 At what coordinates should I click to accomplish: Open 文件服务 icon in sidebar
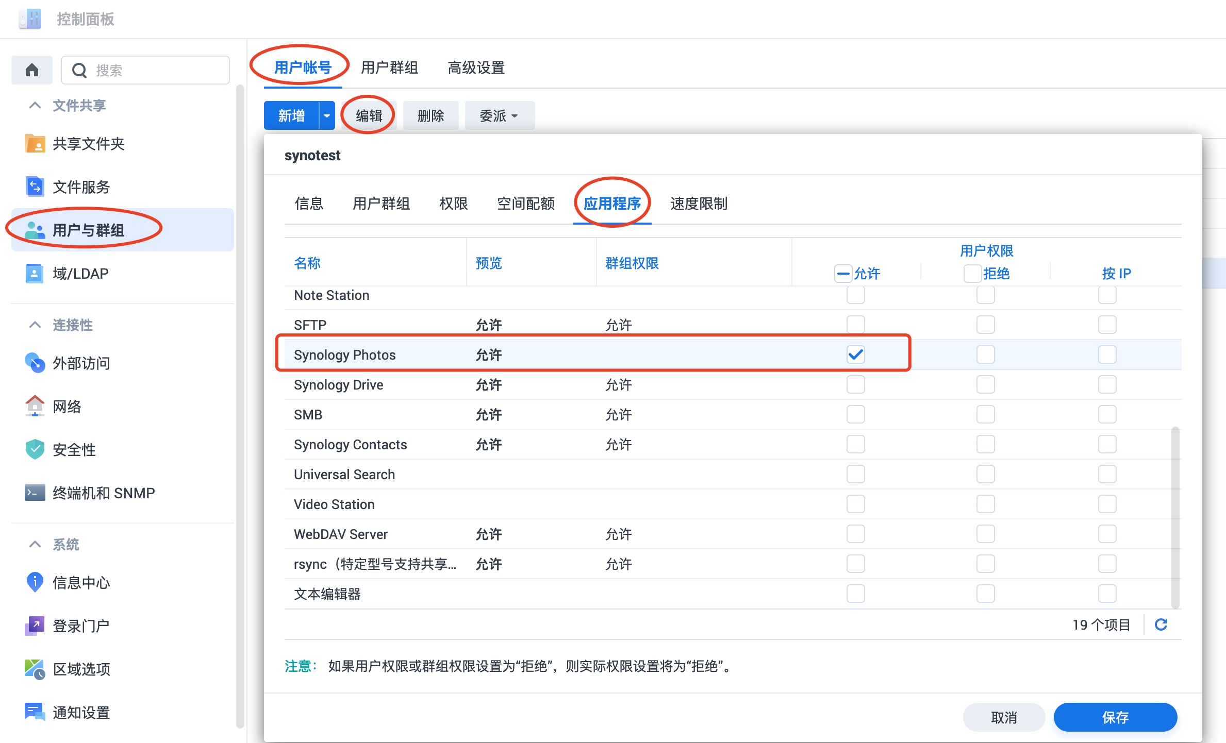pyautogui.click(x=35, y=187)
